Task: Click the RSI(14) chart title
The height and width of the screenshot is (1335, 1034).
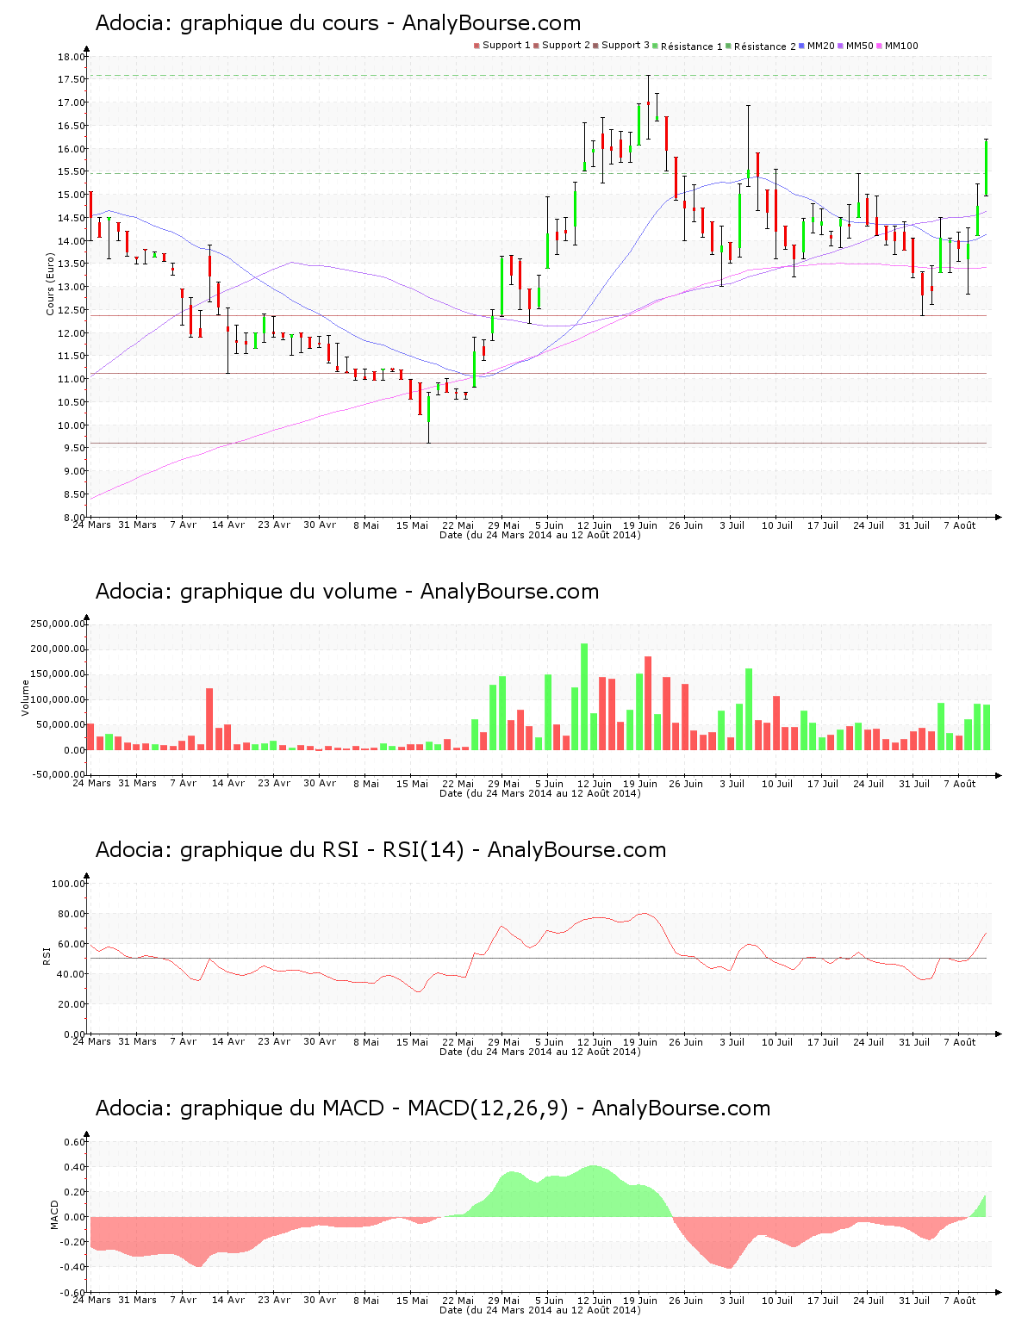Action: pos(380,850)
